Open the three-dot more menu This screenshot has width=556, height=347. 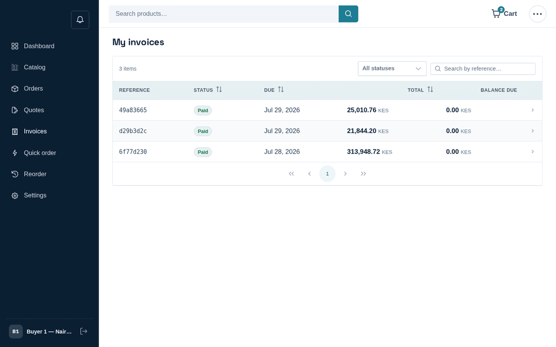click(537, 14)
